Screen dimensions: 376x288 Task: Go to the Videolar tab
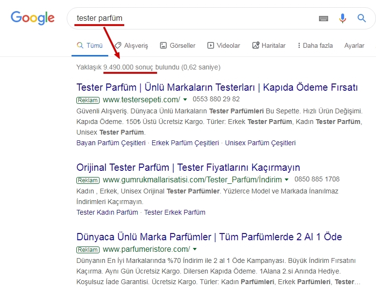click(223, 45)
